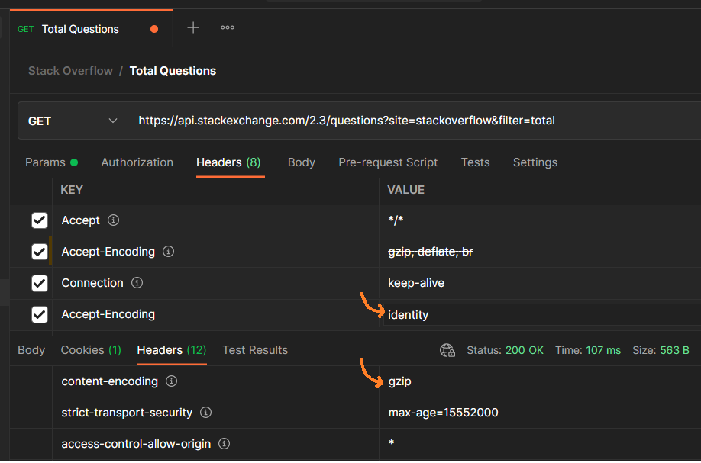Click the Status 200 OK indicator
701x463 pixels.
(x=506, y=350)
